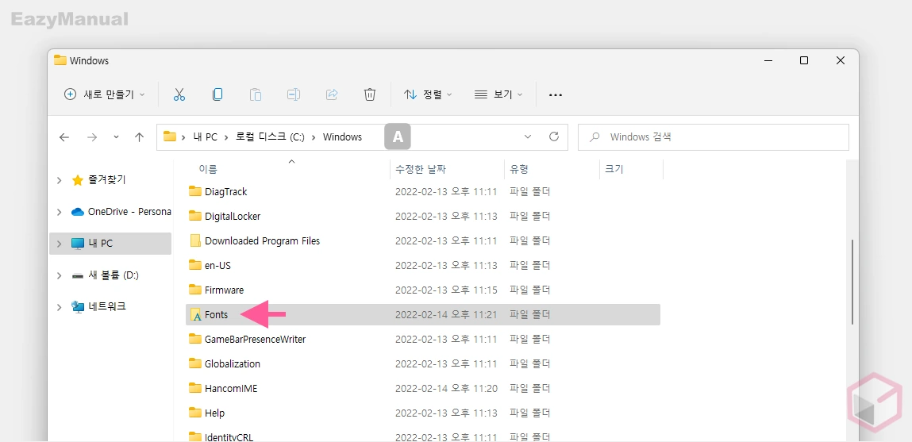Open address bar history dropdown

click(528, 136)
